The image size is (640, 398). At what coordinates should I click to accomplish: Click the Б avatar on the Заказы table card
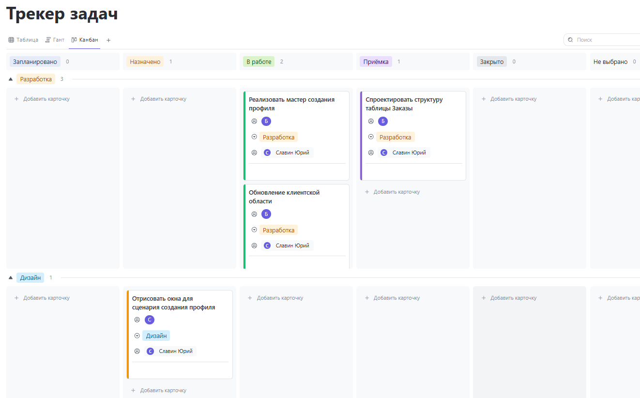(x=383, y=122)
